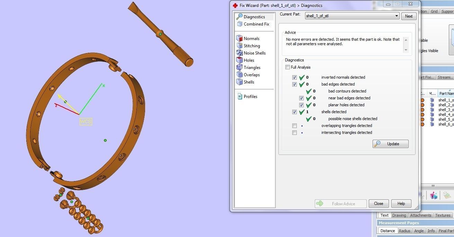
Task: Click the orange color dot for shell_6
Action: (422, 124)
